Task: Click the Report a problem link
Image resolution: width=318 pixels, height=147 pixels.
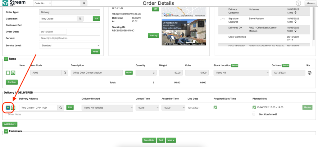Action: [198, 44]
